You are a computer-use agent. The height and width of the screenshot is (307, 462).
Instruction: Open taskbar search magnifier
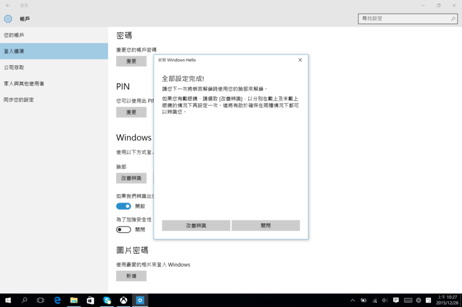[x=25, y=300]
